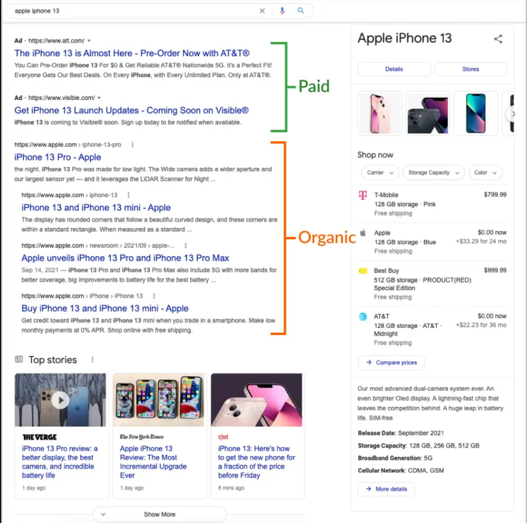The height and width of the screenshot is (523, 527).
Task: Open options for the Apple newsroom result
Action: point(185,246)
